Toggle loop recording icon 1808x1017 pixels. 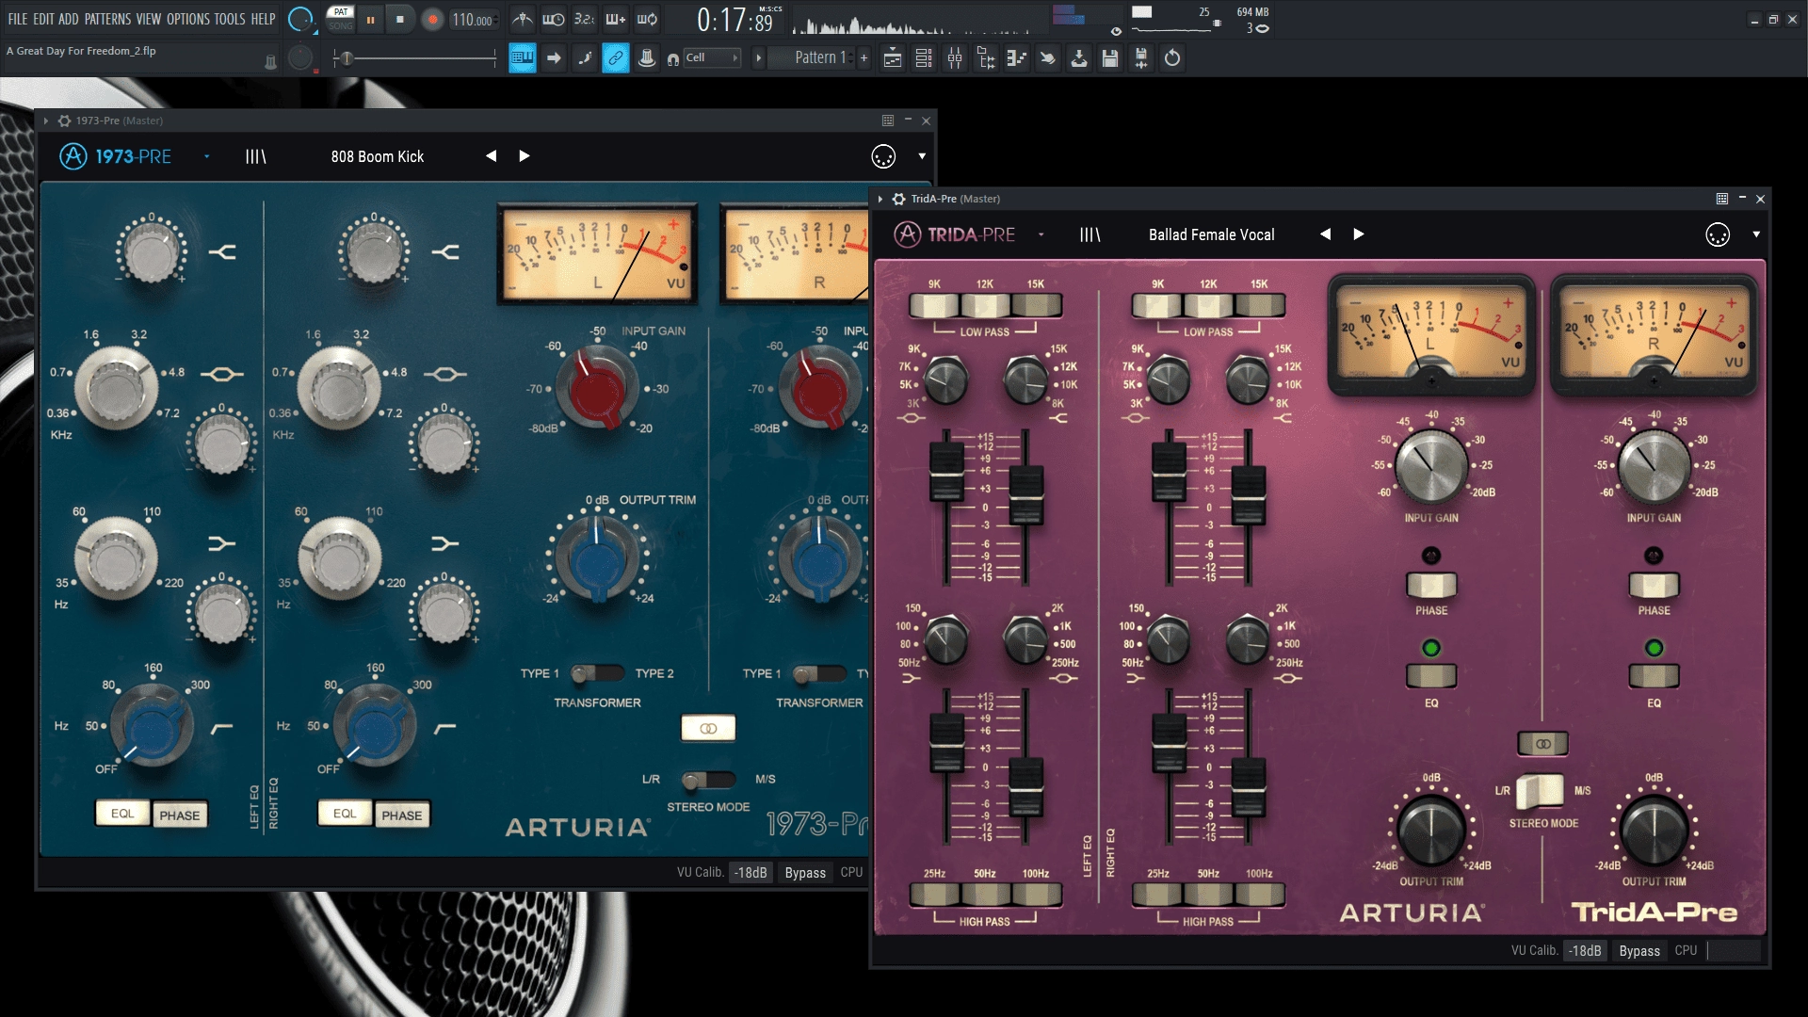click(647, 19)
